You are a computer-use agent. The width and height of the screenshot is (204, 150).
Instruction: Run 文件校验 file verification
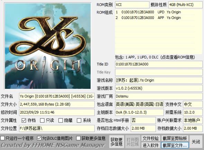tap(151, 138)
